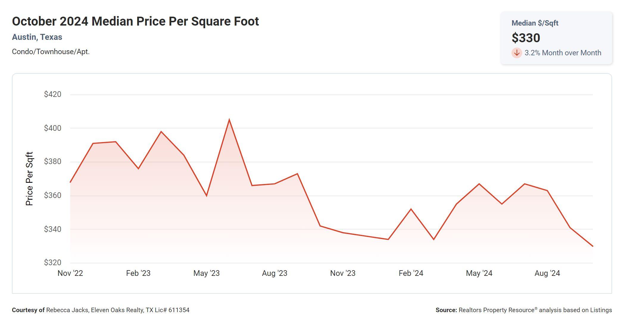Click the peak data point above $400

click(229, 120)
